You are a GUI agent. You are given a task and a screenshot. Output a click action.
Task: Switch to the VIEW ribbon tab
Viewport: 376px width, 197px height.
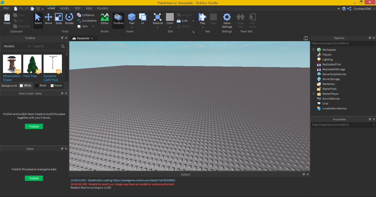click(89, 8)
